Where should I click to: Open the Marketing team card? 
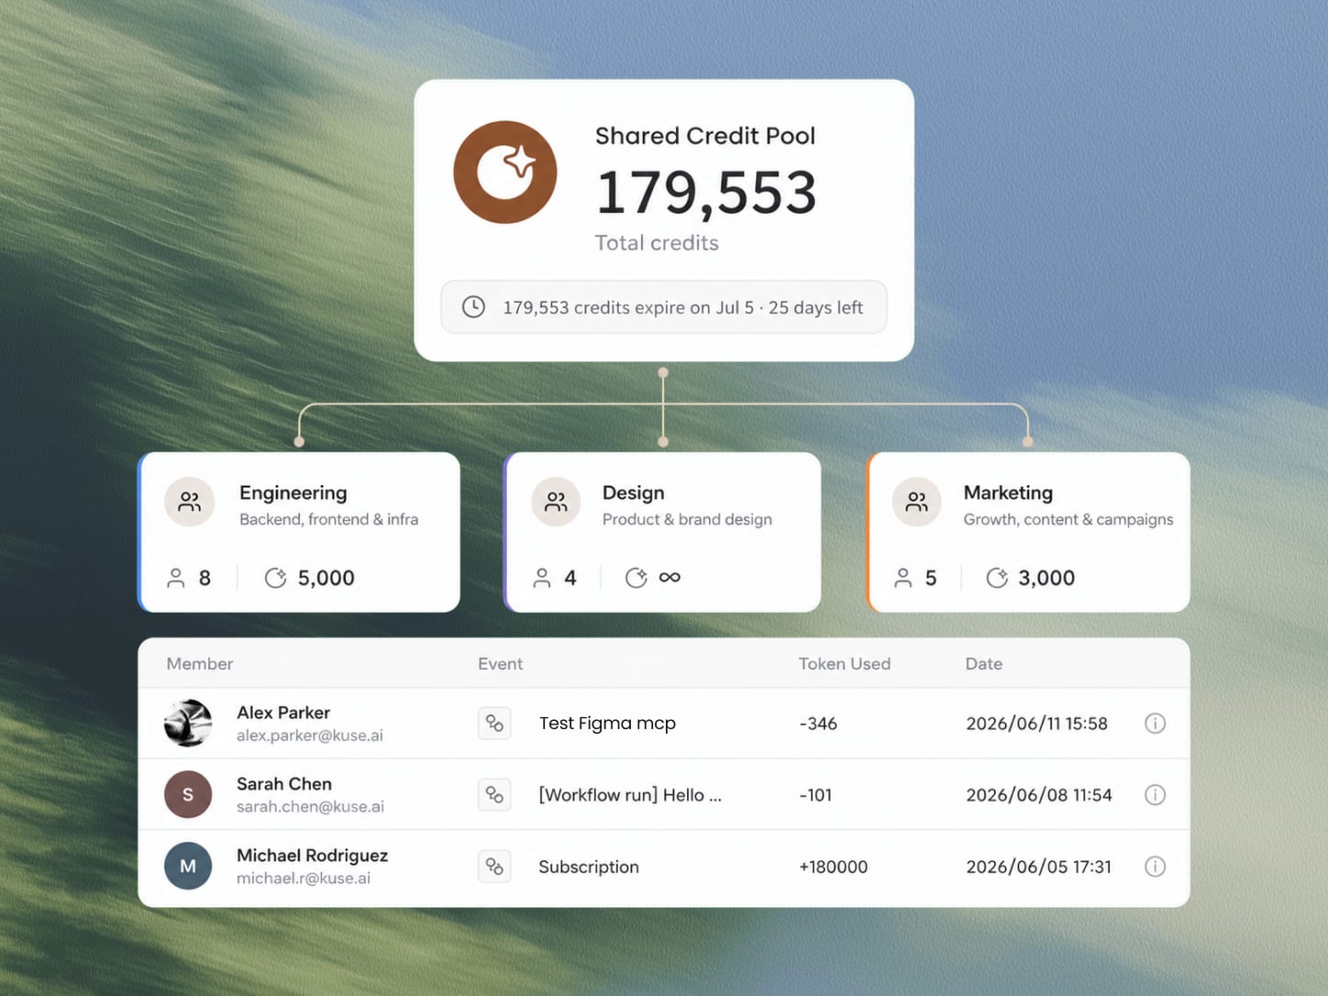coord(1028,532)
